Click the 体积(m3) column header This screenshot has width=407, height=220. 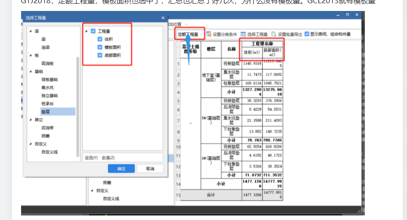(252, 52)
